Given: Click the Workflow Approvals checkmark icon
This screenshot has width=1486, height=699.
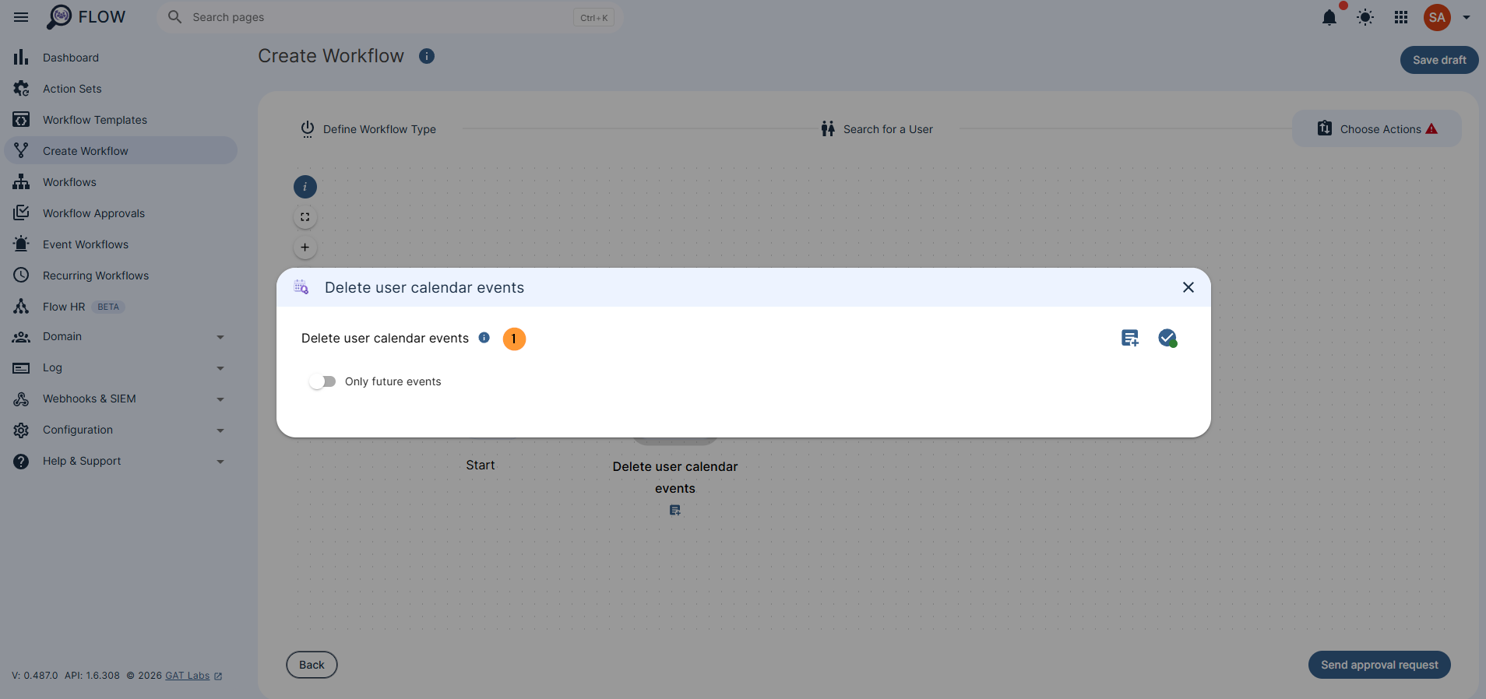Looking at the screenshot, I should [21, 213].
